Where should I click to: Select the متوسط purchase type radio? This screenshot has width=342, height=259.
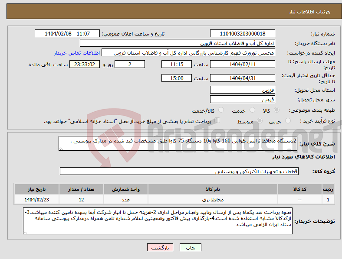pos(260,120)
